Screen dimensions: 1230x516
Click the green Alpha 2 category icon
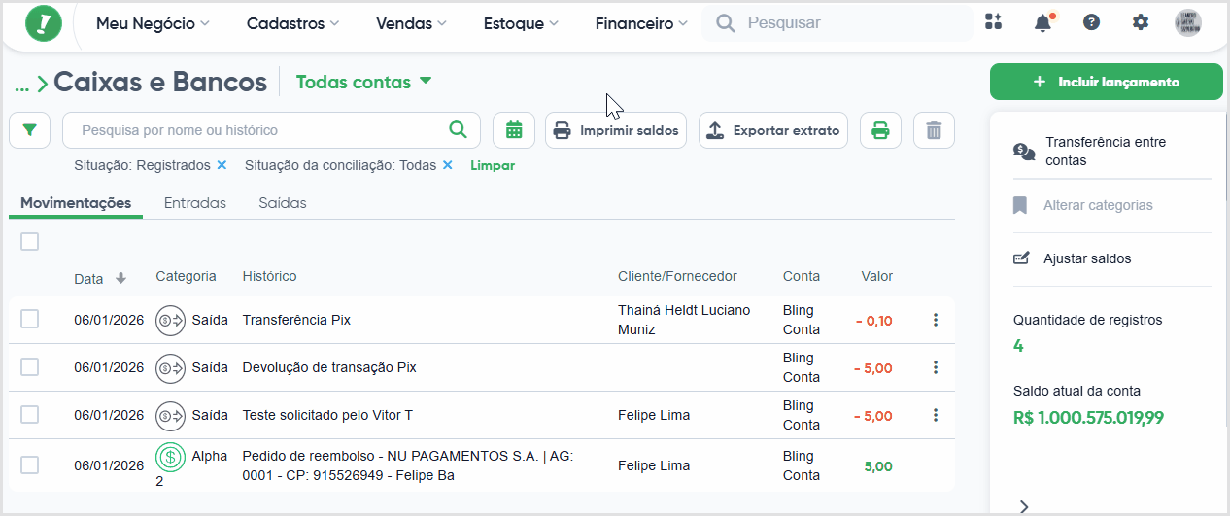[170, 456]
